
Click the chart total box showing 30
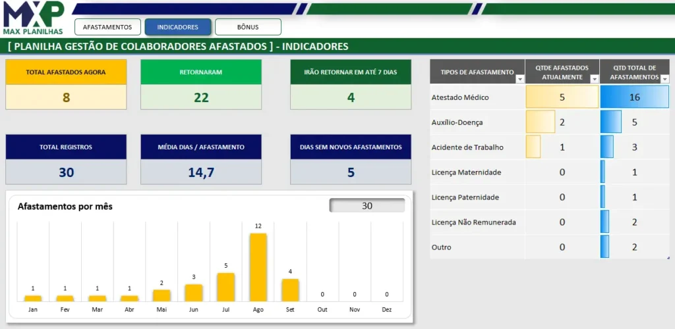pyautogui.click(x=367, y=206)
